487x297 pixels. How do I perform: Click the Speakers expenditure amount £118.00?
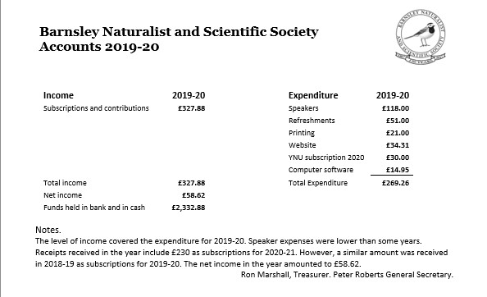[x=395, y=108]
